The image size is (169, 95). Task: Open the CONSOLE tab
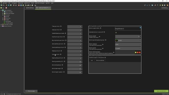click(165, 8)
